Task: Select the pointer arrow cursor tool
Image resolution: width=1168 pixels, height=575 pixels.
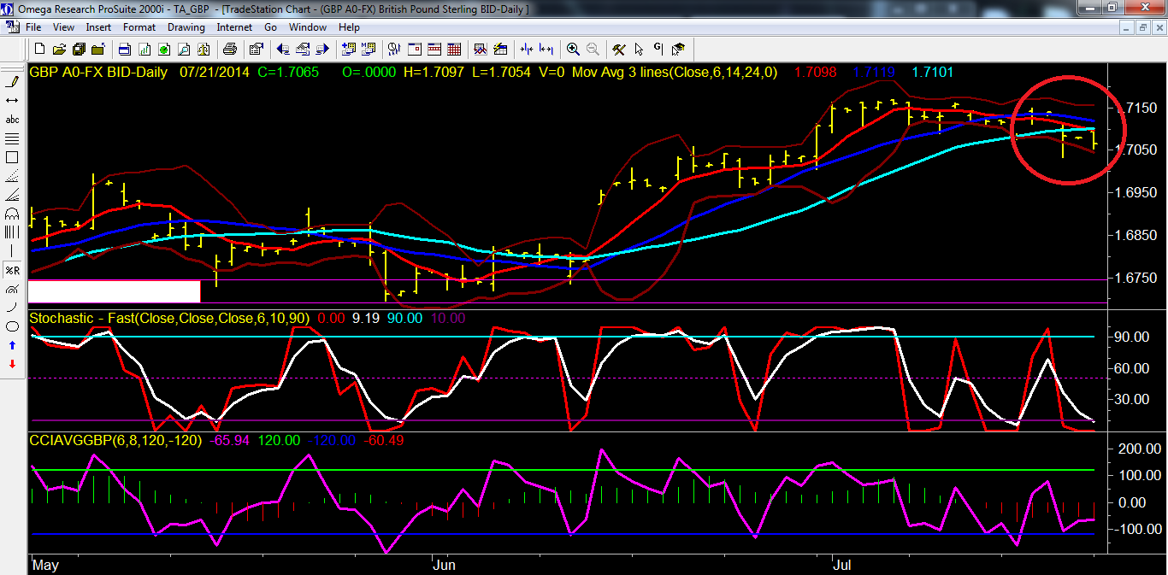Action: tap(638, 49)
